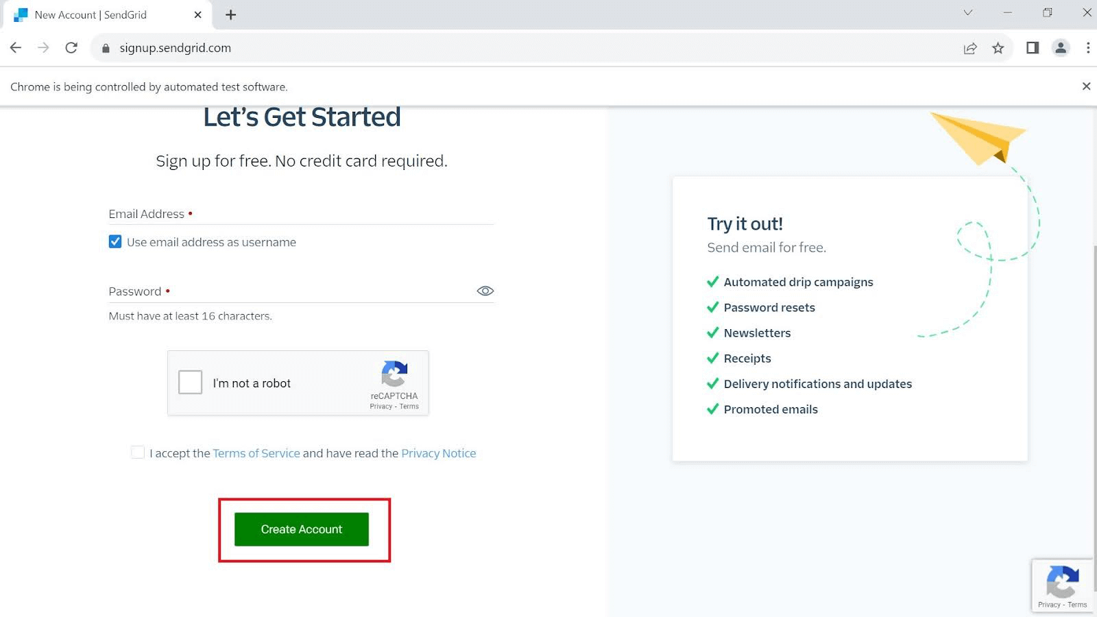
Task: Bookmark this page with the star icon
Action: (998, 47)
